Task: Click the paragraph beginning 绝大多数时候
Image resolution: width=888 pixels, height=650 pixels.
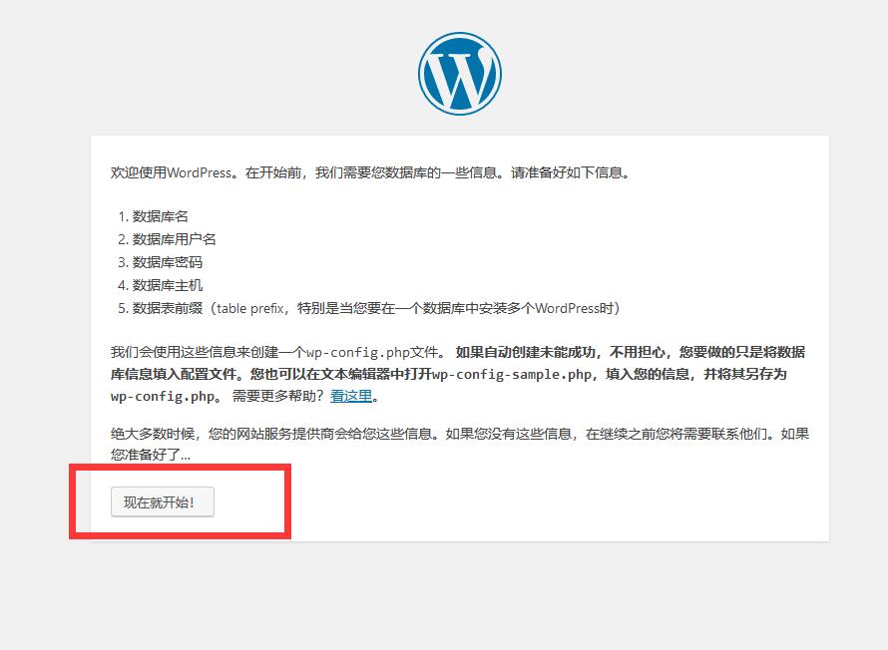Action: [x=460, y=444]
